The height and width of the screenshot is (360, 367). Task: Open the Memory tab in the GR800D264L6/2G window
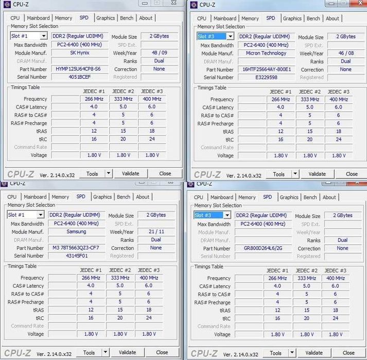pyautogui.click(x=247, y=197)
